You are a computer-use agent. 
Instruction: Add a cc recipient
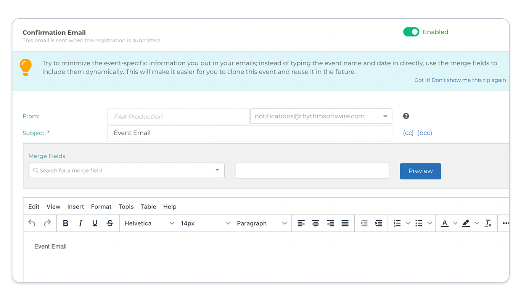coord(408,133)
